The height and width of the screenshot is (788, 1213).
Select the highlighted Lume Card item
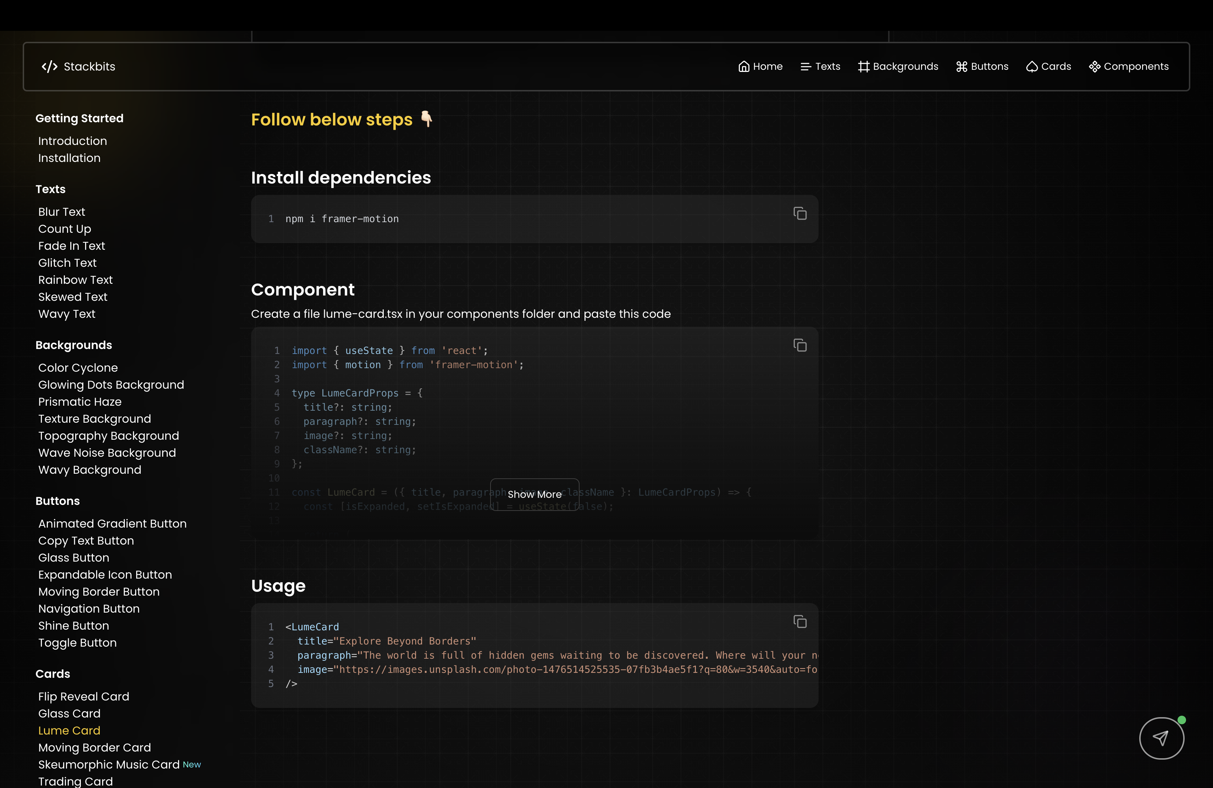coord(69,731)
